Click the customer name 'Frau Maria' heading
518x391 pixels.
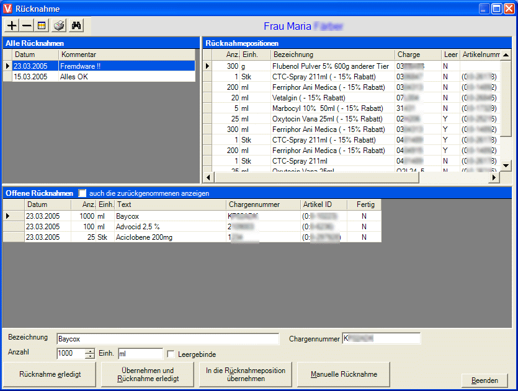pos(287,26)
